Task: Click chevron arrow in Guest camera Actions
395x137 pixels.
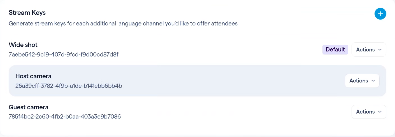Action: click(380, 112)
